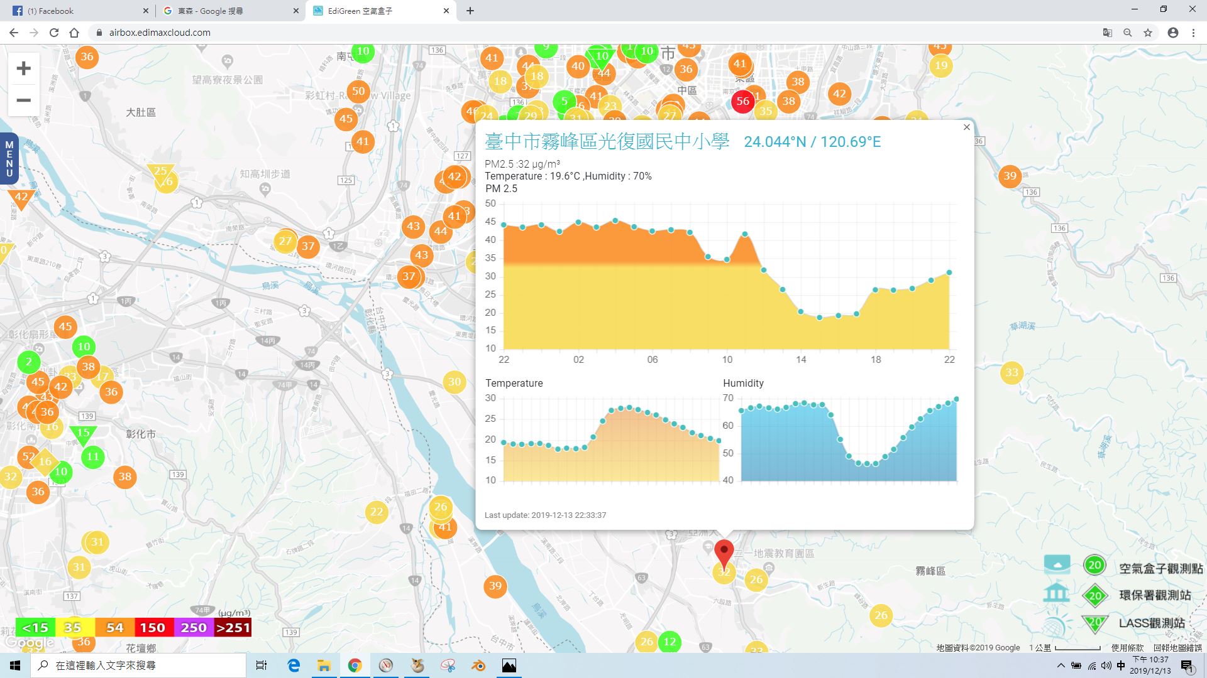Select the yellow 19 airbox marker

(x=940, y=65)
